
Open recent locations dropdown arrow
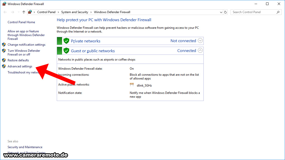tap(18, 12)
